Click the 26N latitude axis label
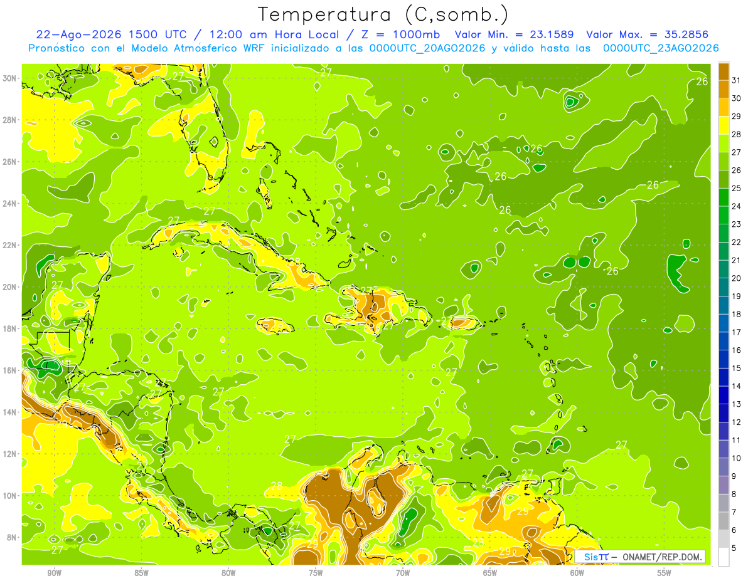This screenshot has width=753, height=581. click(x=10, y=161)
